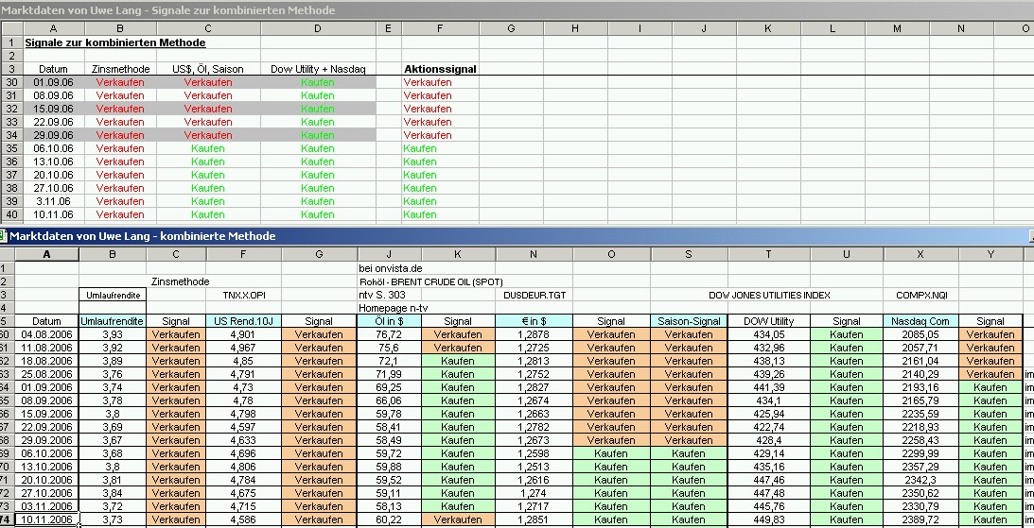Click Excel workbook icon beside 'kombinierte Methode' title
Image resolution: width=1034 pixels, height=528 pixels.
pyautogui.click(x=3, y=236)
